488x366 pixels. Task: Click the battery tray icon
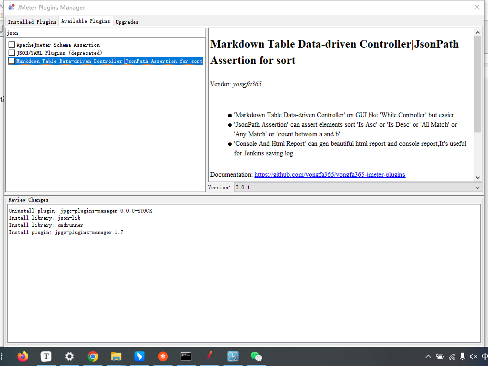tap(440, 356)
